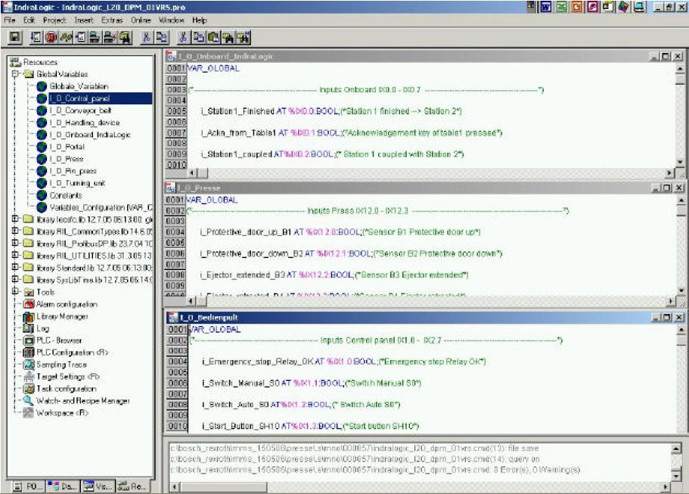689x494 pixels.
Task: Click message window horizontal scrollbar thumb
Action: [223, 486]
